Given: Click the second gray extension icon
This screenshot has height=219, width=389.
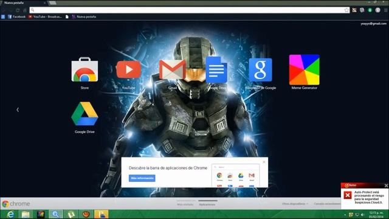Looking at the screenshot, I should 362,10.
